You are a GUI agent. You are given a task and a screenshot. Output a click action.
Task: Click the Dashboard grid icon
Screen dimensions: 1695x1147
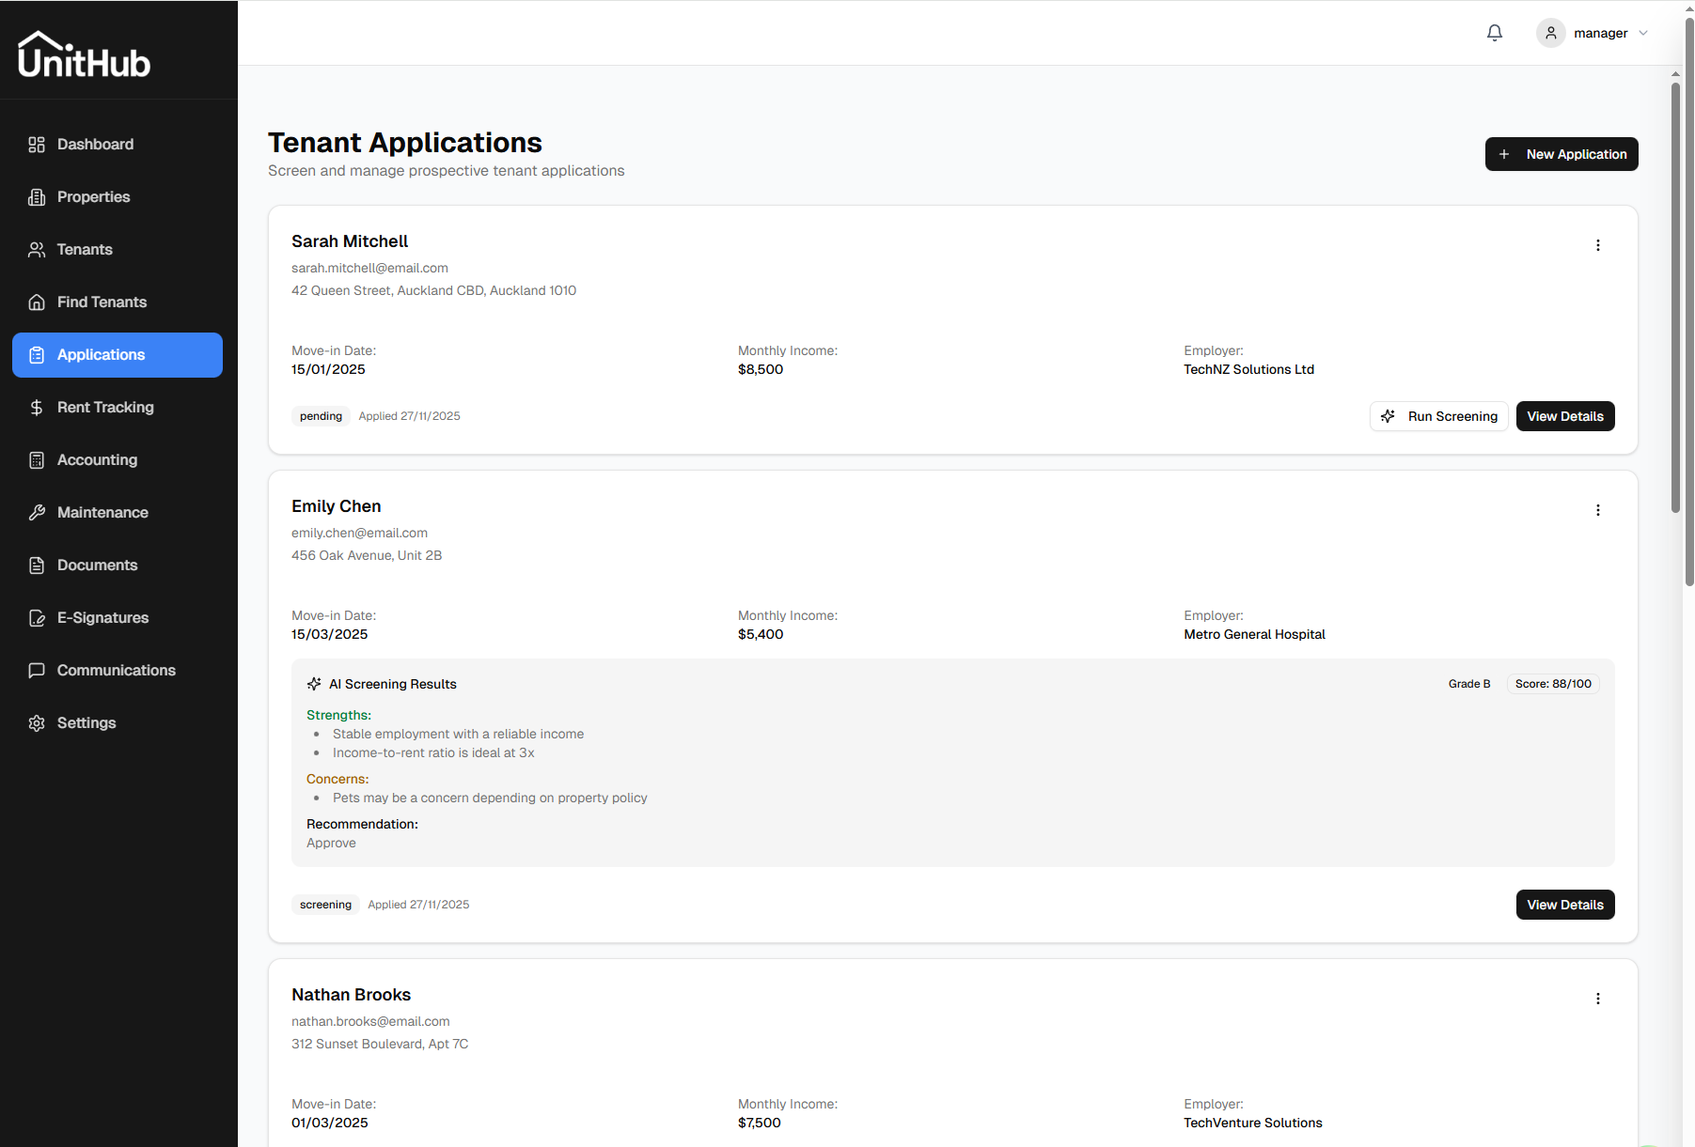pos(37,145)
